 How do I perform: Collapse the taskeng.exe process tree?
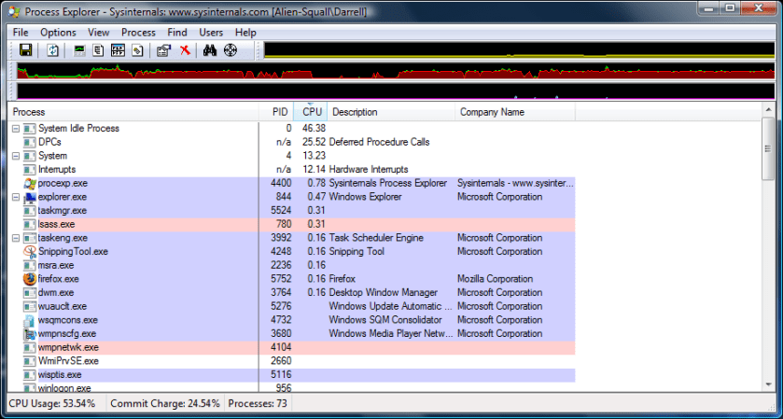tap(16, 238)
